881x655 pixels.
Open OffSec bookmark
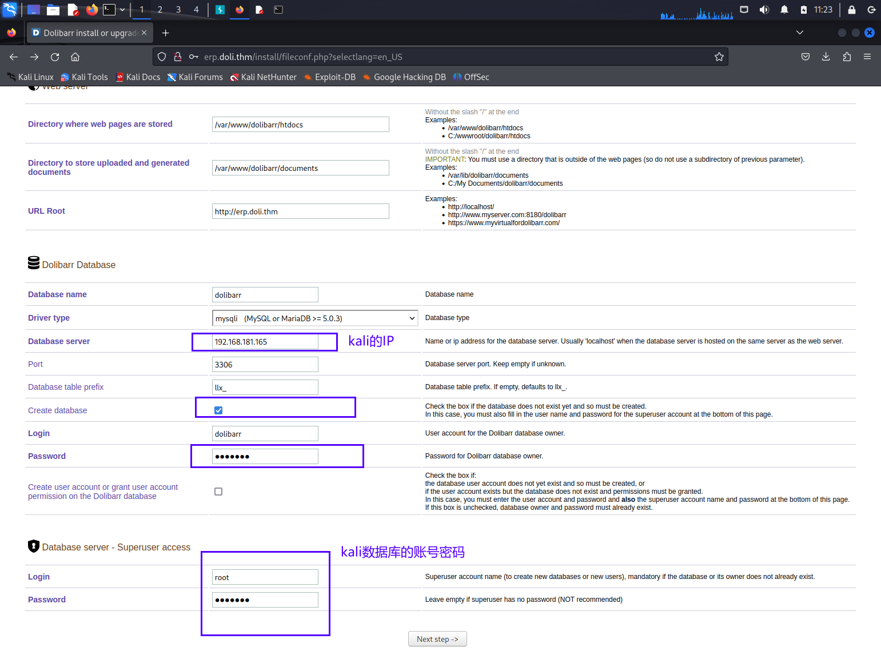pos(471,77)
